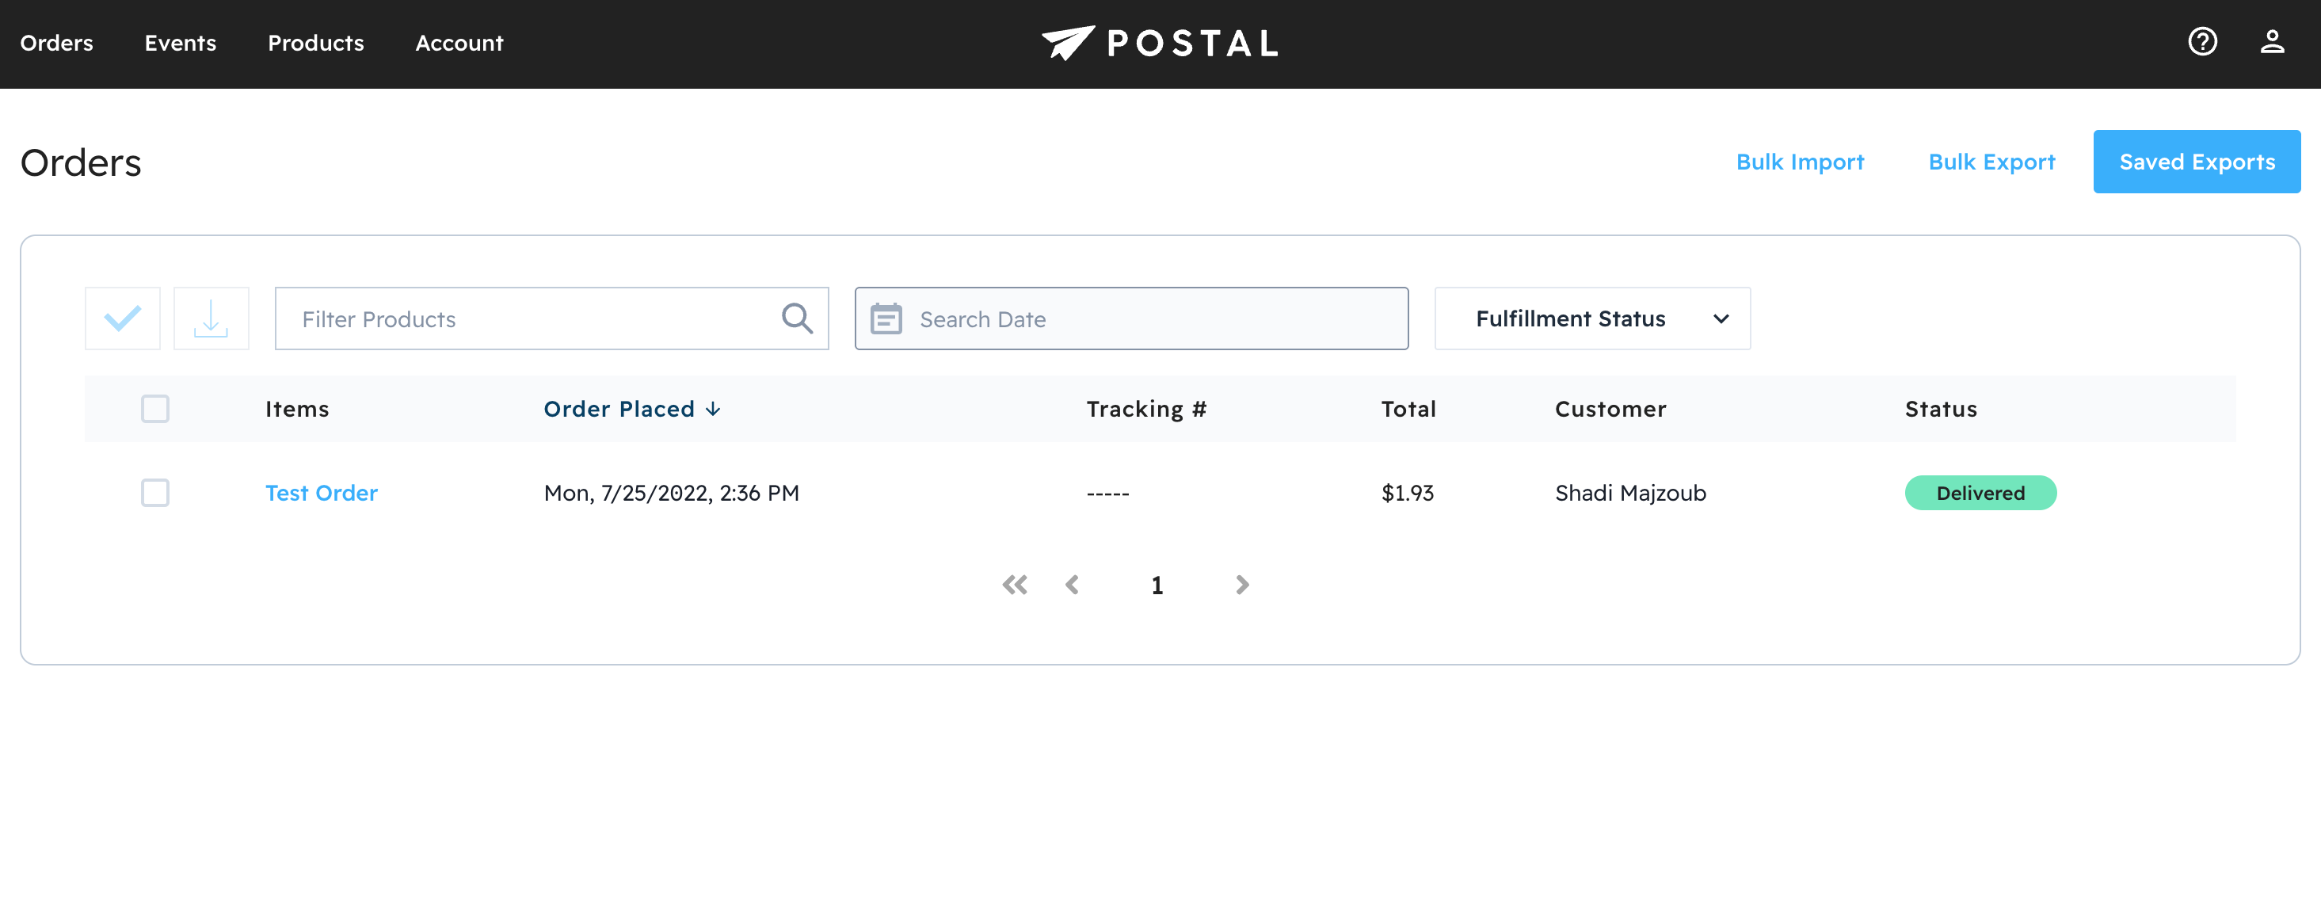Image resolution: width=2321 pixels, height=900 pixels.
Task: Open the Test Order link
Action: coord(322,493)
